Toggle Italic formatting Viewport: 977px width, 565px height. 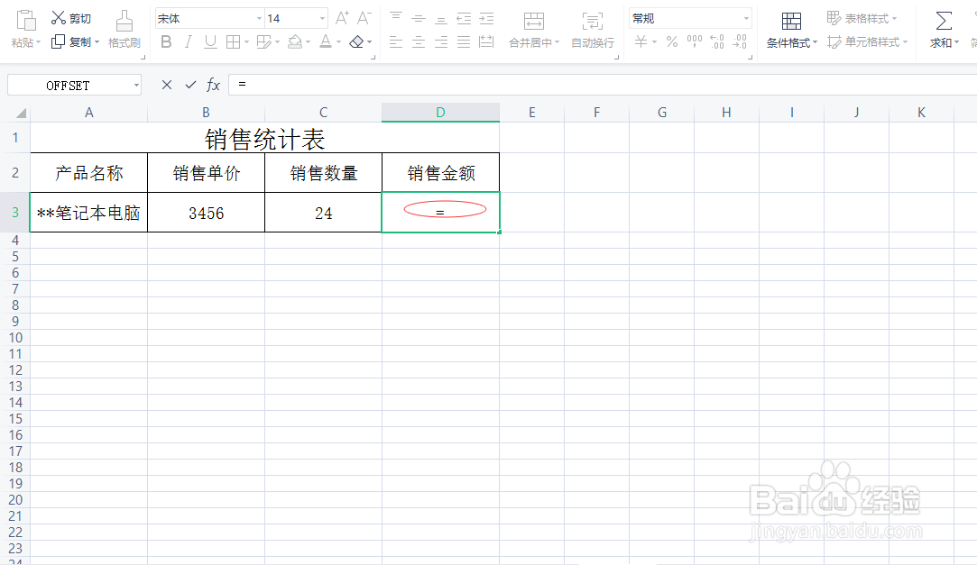(188, 41)
